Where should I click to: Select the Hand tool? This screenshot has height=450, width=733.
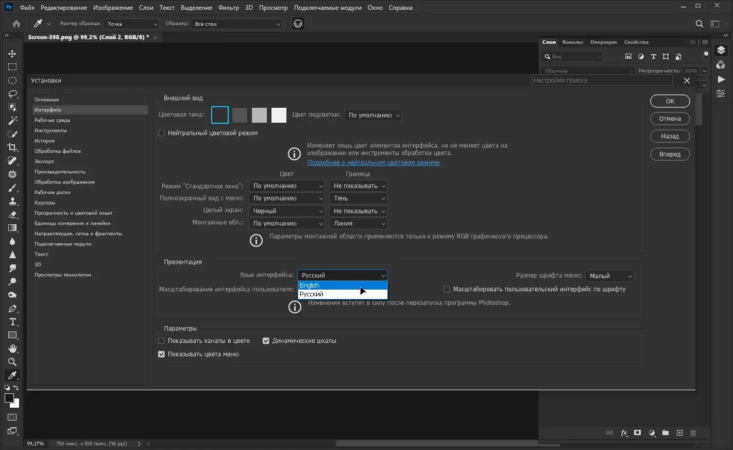[12, 348]
